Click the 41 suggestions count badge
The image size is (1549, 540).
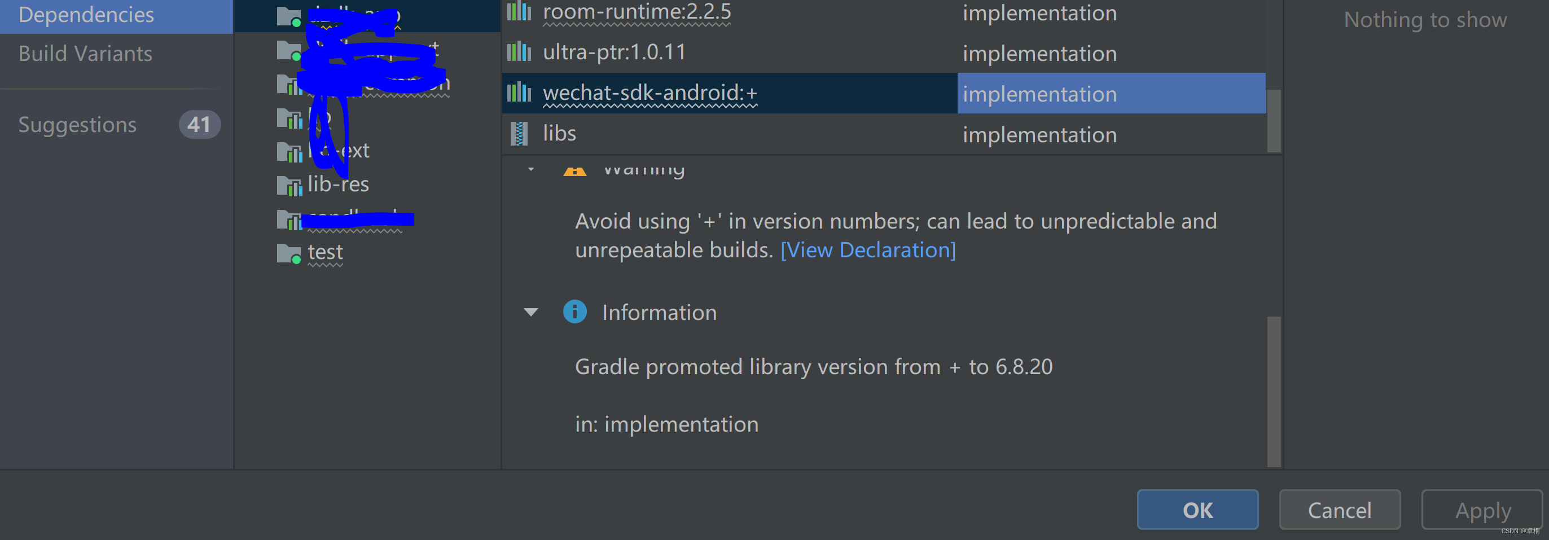199,125
